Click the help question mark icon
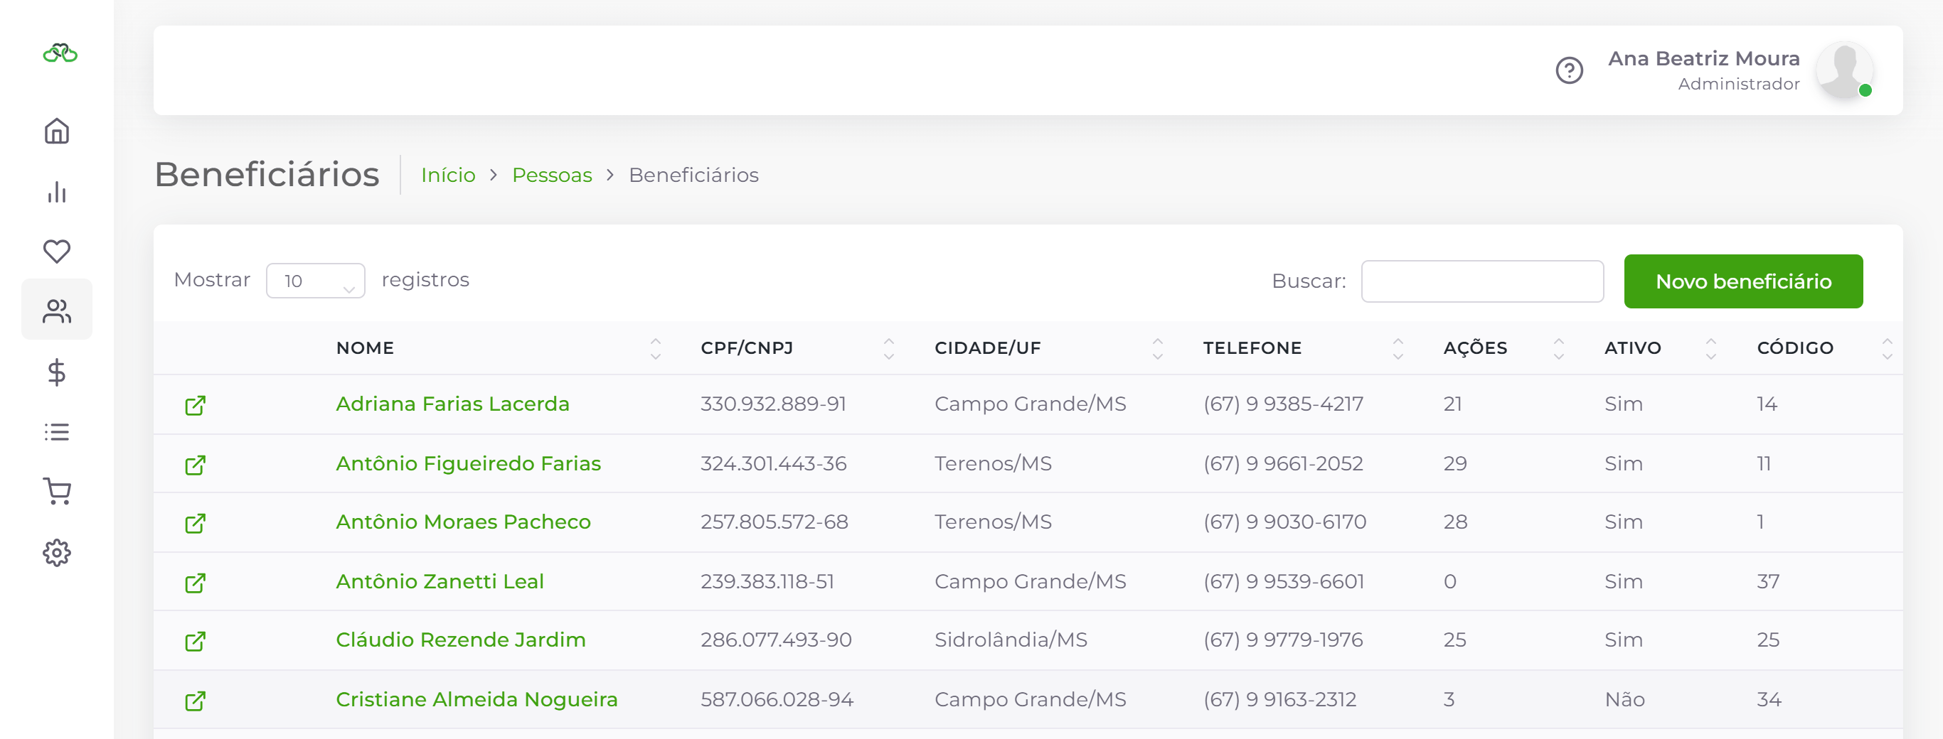 click(1569, 71)
